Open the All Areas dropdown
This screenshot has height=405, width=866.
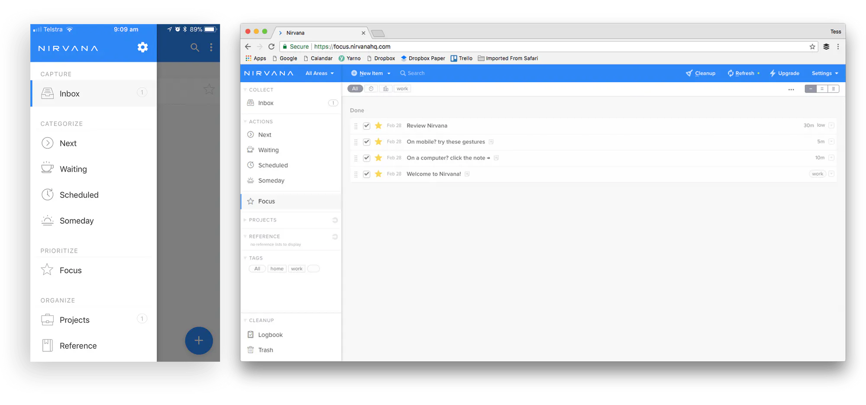point(320,73)
